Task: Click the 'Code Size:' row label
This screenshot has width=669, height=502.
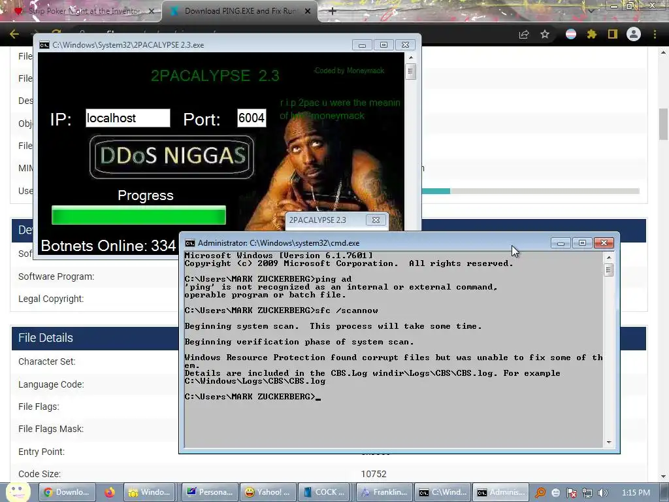Action: tap(39, 474)
